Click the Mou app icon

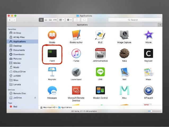(x=124, y=90)
